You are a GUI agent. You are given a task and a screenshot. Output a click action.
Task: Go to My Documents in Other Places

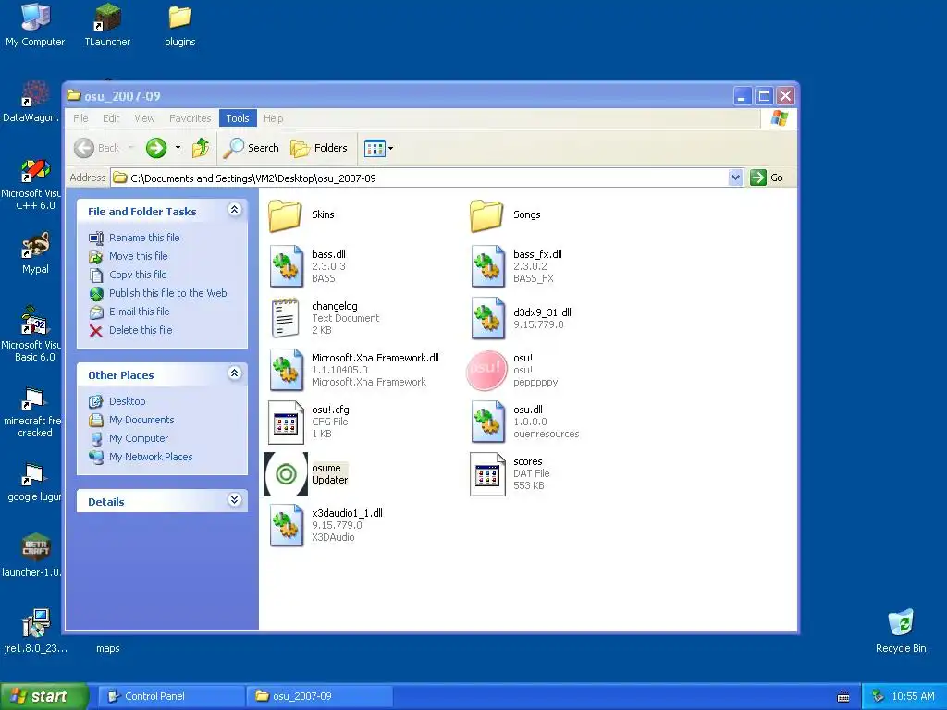(141, 420)
